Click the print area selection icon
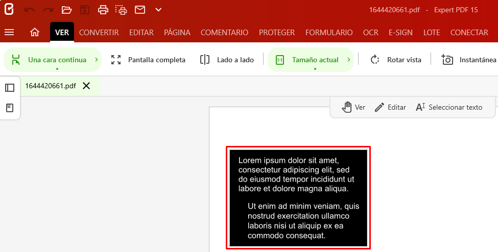498x252 pixels. 122,10
